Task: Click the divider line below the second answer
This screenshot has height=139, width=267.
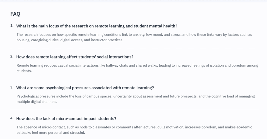Action: 135,79
